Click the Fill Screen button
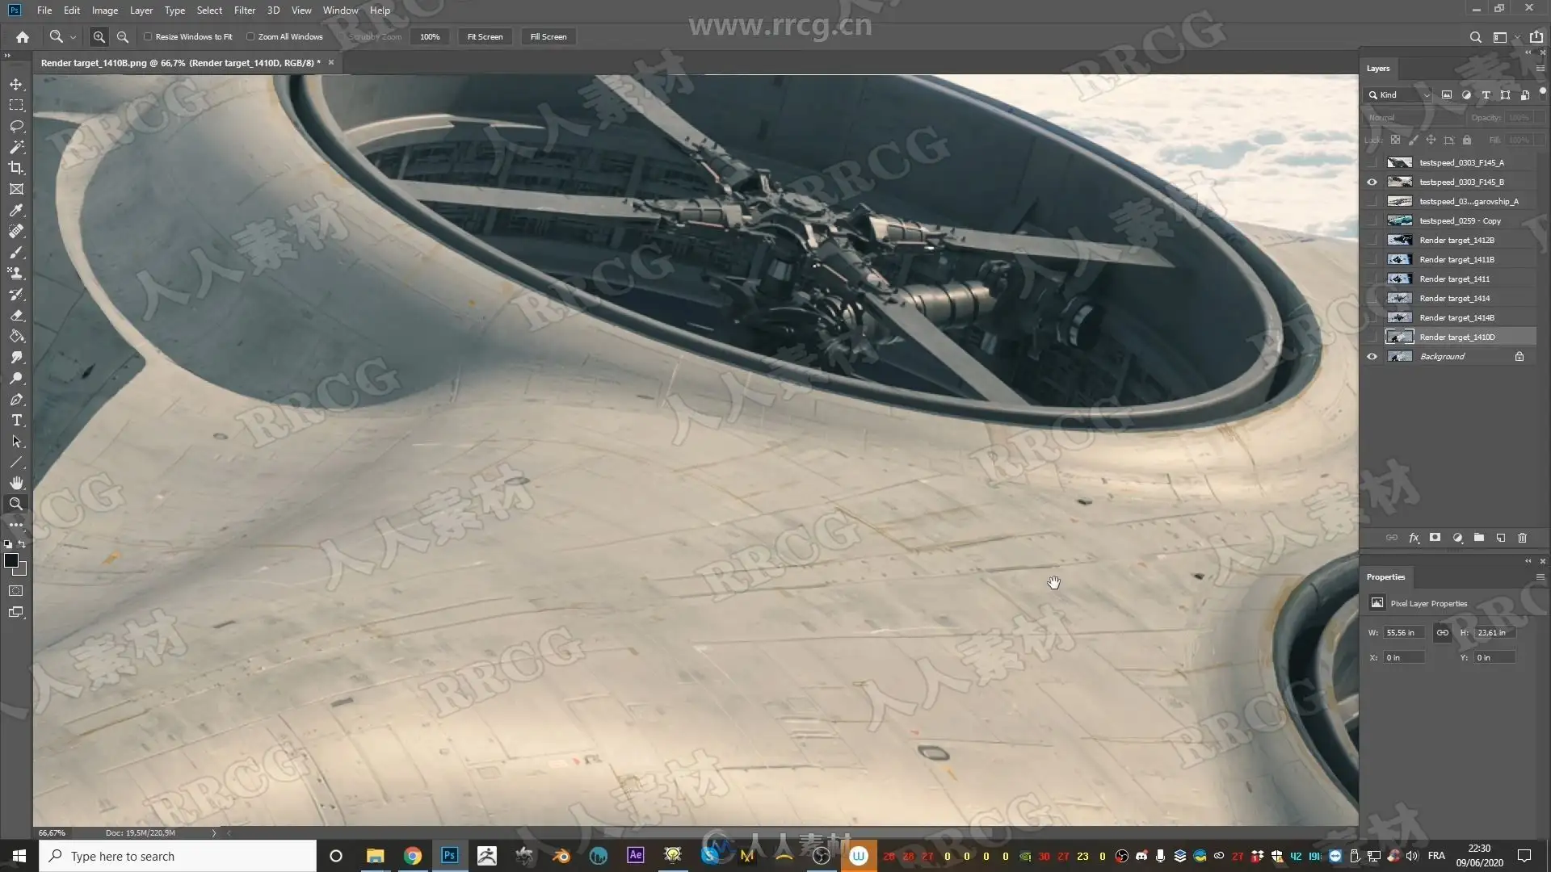This screenshot has height=872, width=1551. 548,37
